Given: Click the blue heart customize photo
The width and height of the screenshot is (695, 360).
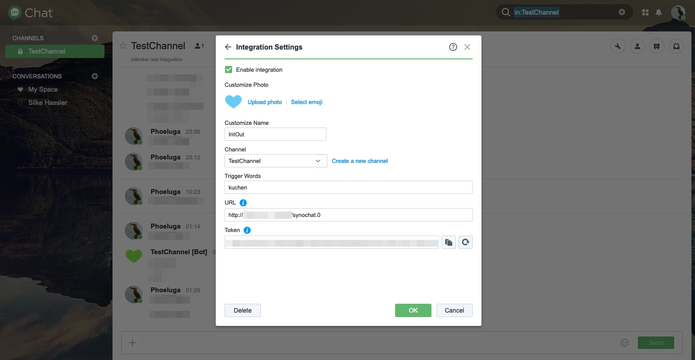Looking at the screenshot, I should click(233, 102).
